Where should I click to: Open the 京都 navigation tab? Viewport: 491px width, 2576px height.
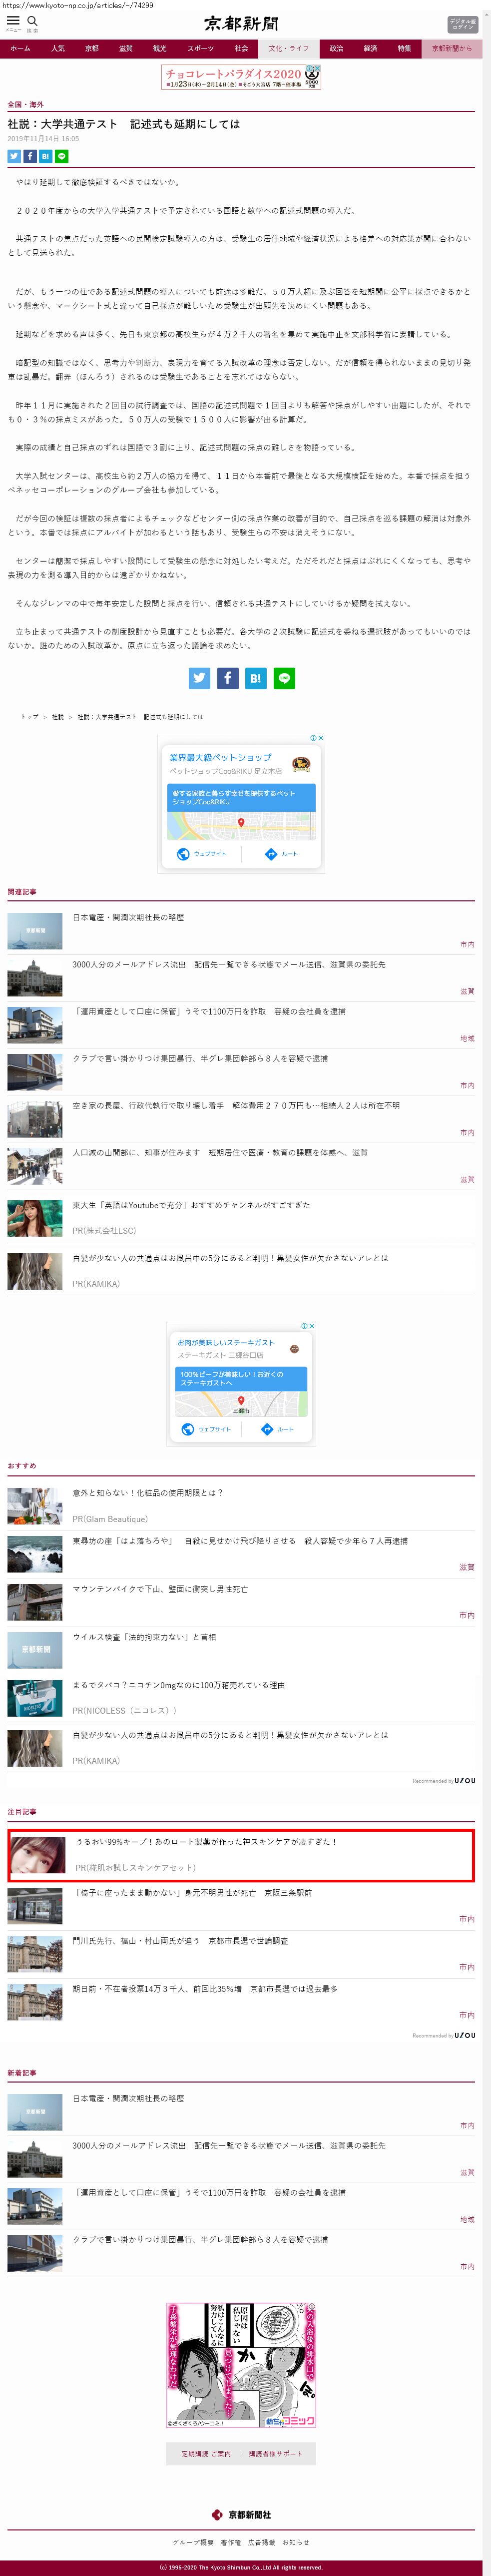pyautogui.click(x=92, y=48)
